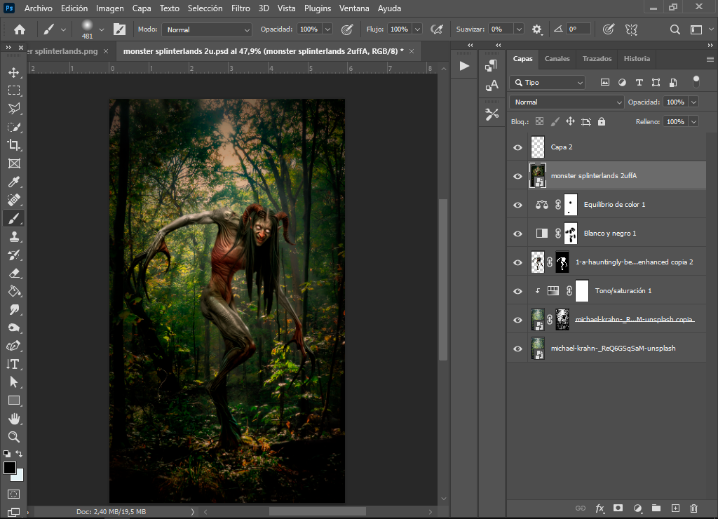Select the Frame tool
Image resolution: width=718 pixels, height=519 pixels.
coord(14,163)
